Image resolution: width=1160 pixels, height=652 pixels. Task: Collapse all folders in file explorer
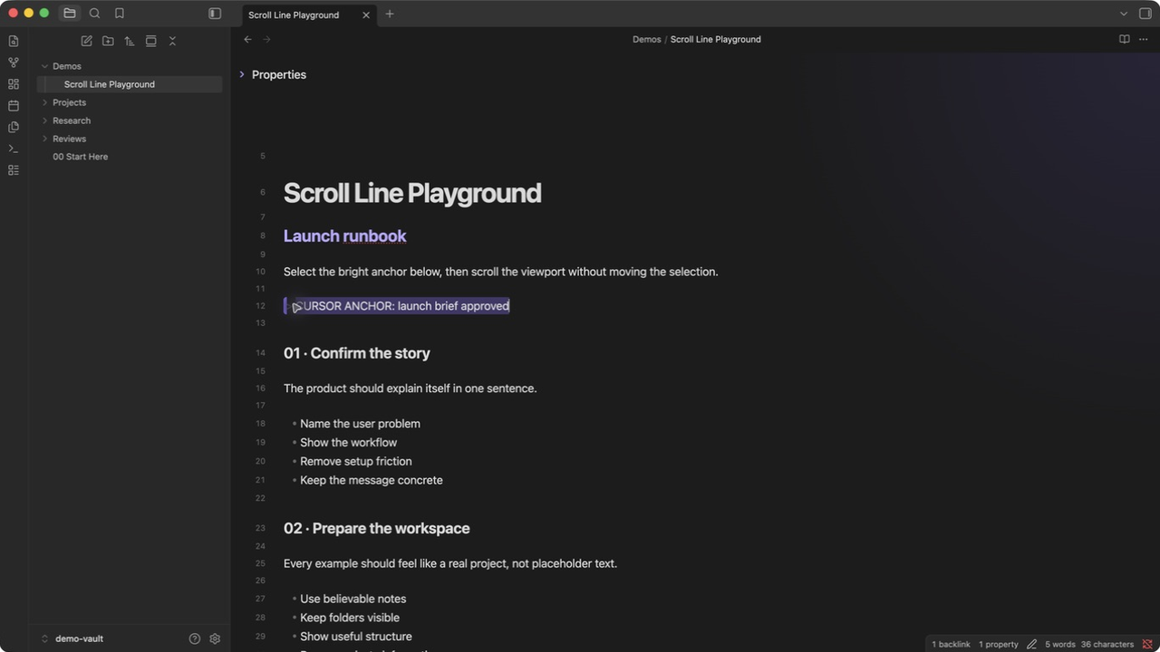click(172, 41)
